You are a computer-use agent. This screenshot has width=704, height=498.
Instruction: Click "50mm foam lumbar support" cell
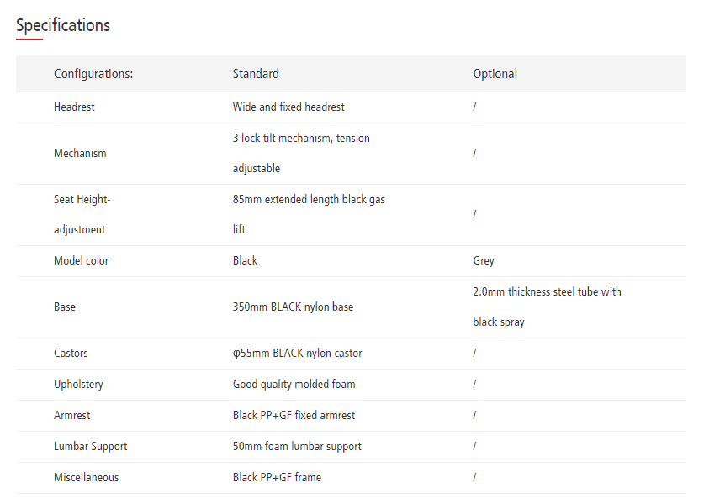tap(297, 447)
